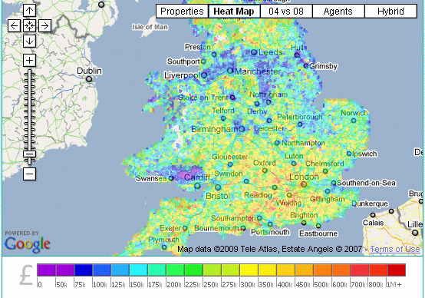Click the Oxford city marker
Image resolution: width=425 pixels, height=298 pixels.
(265, 171)
